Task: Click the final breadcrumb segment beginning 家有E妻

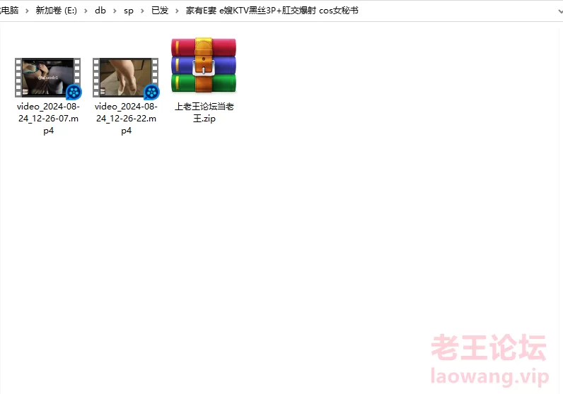Action: (x=272, y=11)
